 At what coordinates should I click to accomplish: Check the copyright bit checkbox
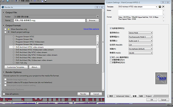111,60
